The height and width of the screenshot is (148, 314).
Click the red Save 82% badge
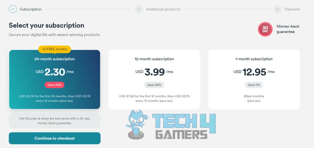click(x=55, y=85)
